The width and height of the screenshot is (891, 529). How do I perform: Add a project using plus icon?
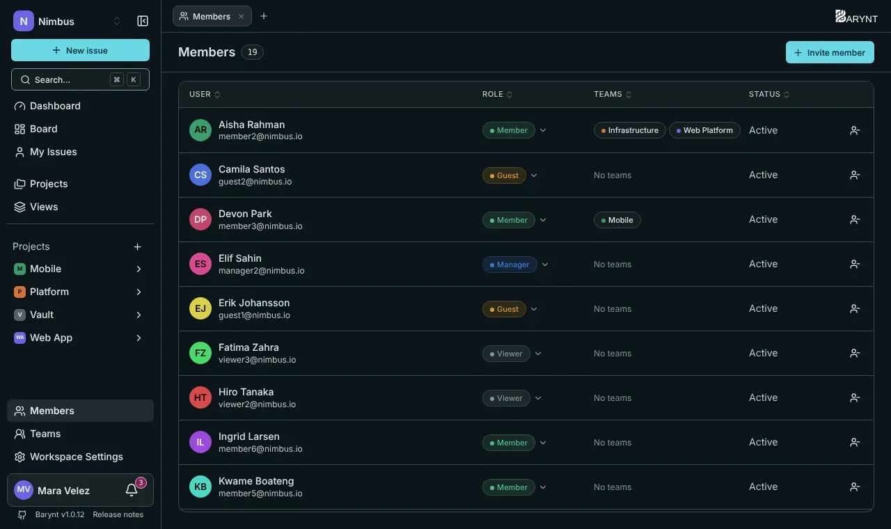pos(138,246)
